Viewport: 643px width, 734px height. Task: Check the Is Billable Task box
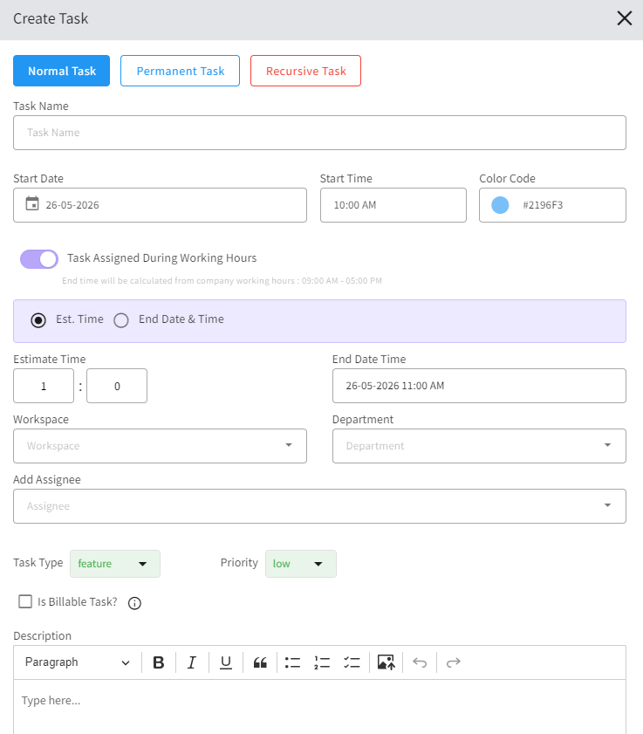click(x=25, y=601)
